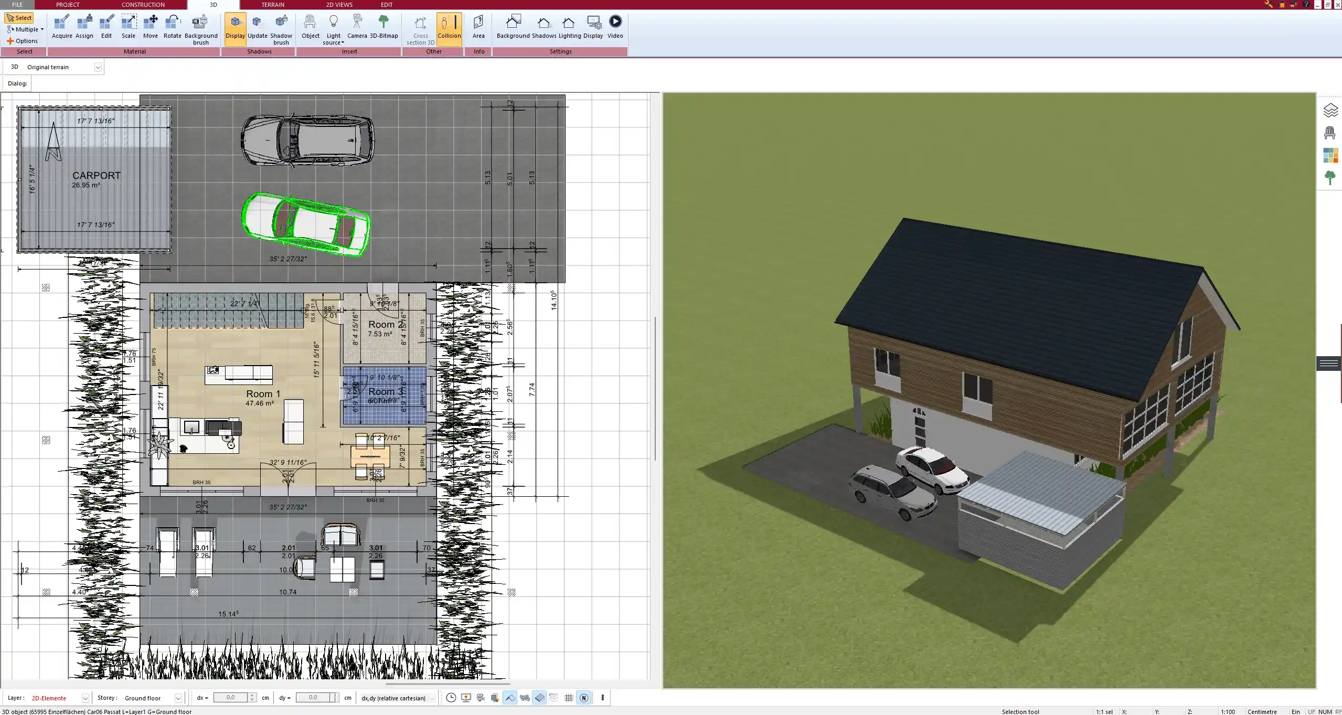Select the Acquire material tool
The width and height of the screenshot is (1342, 715).
coord(62,26)
